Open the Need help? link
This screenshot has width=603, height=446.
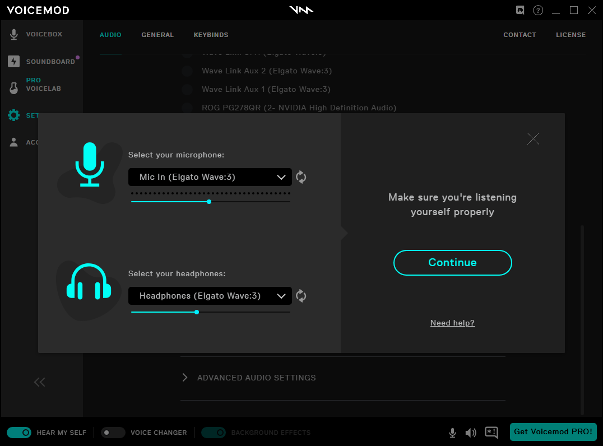tap(452, 323)
